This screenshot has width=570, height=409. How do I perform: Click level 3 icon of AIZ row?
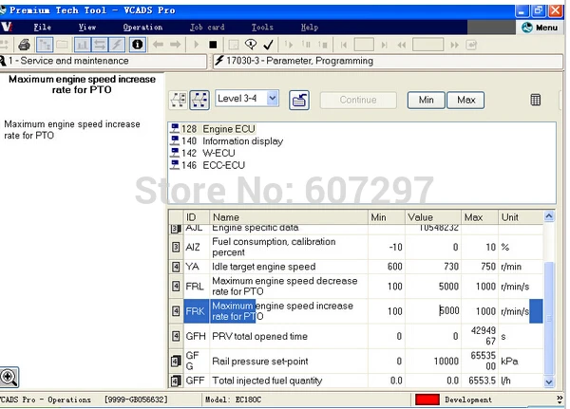pos(176,247)
